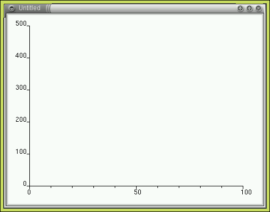This screenshot has width=270, height=212.
Task: Click the 300 label on vertical axis
Action: (x=21, y=88)
